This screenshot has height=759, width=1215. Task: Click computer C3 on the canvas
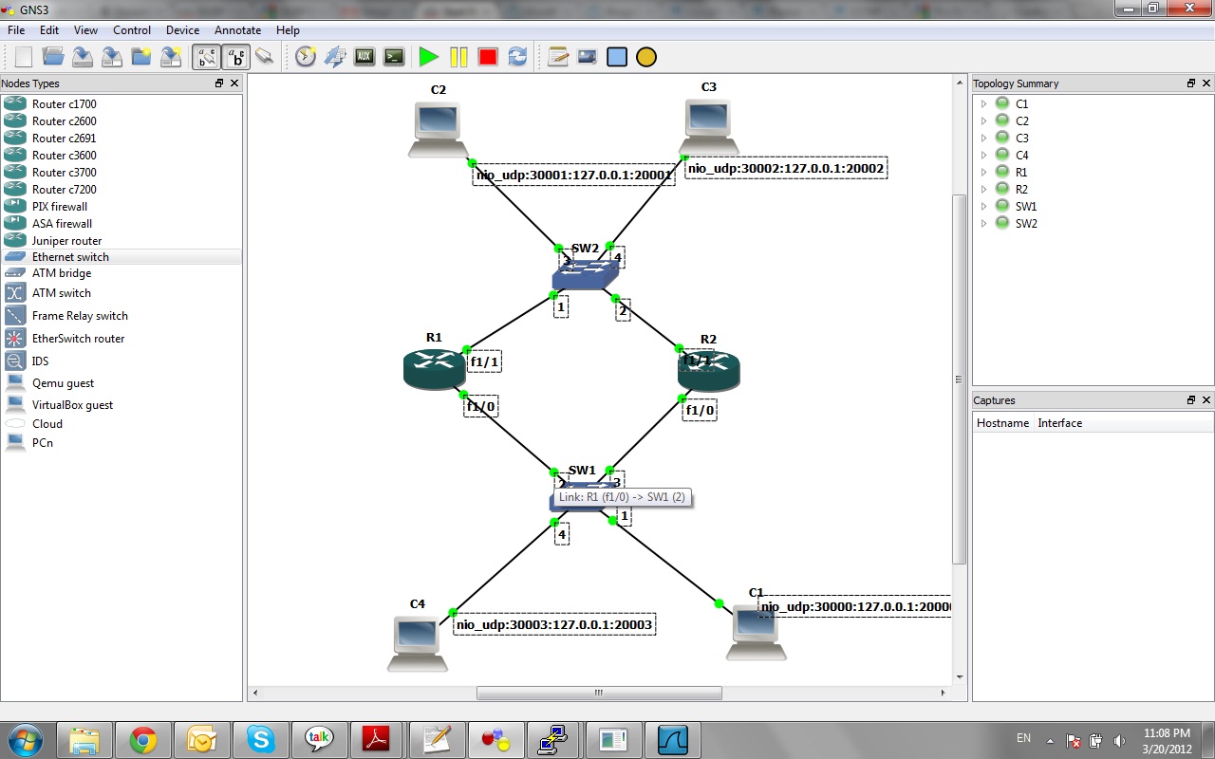[709, 128]
